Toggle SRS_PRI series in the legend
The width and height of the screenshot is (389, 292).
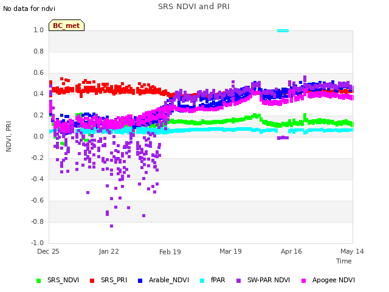[108, 280]
